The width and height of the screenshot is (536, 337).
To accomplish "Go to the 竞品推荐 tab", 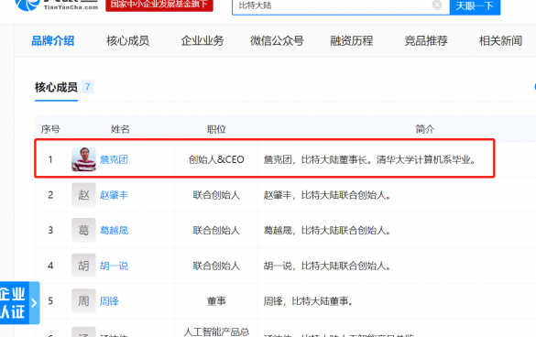I will click(x=426, y=41).
